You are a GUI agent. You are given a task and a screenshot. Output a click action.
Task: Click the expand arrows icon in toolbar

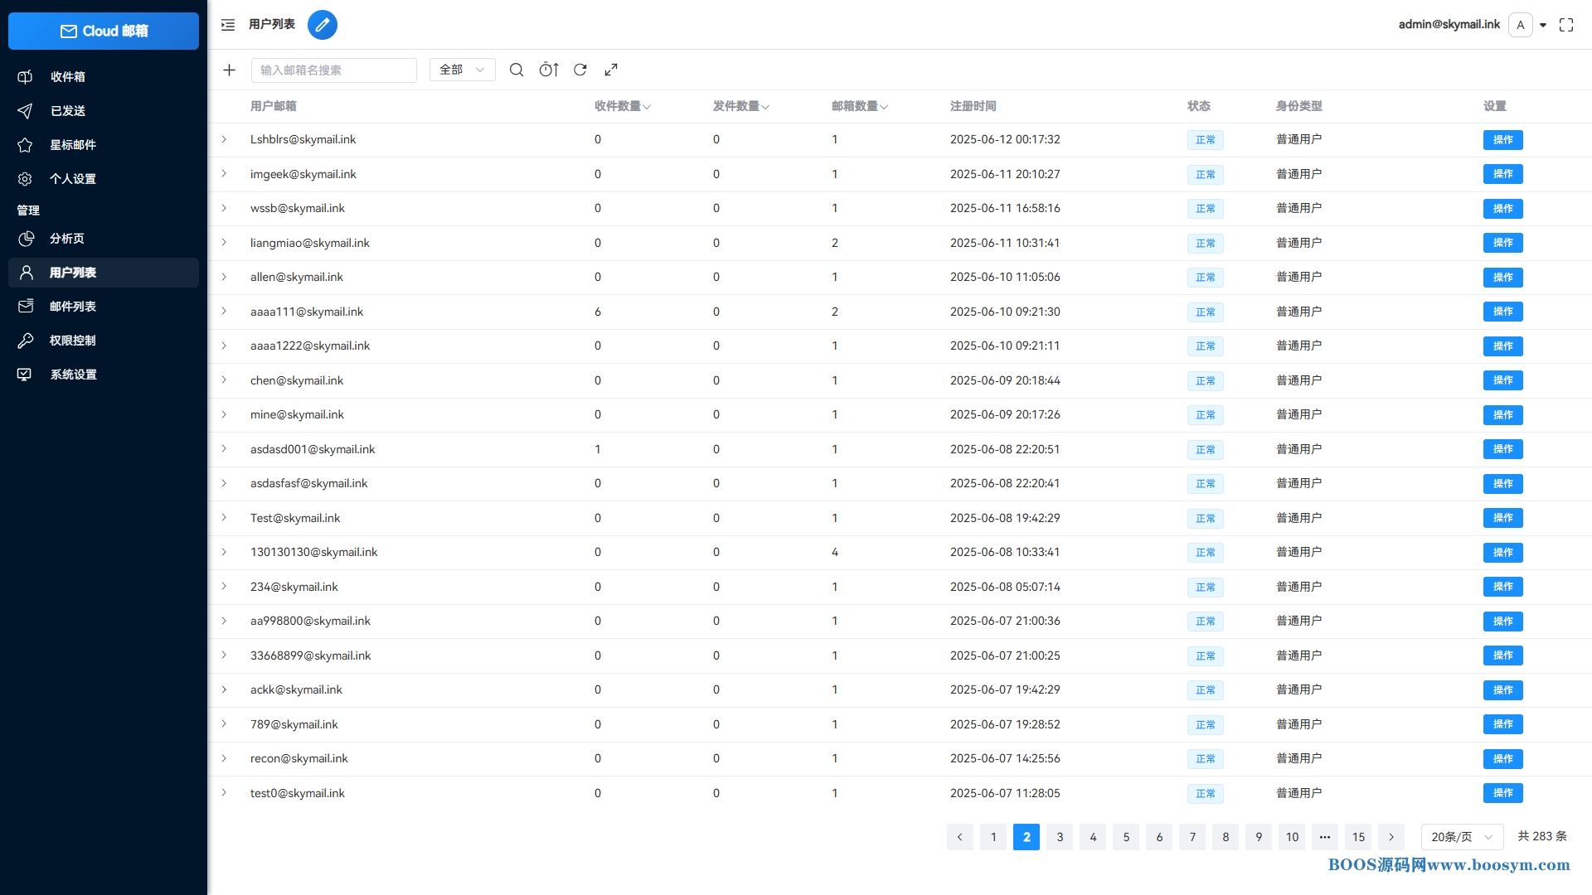[611, 70]
